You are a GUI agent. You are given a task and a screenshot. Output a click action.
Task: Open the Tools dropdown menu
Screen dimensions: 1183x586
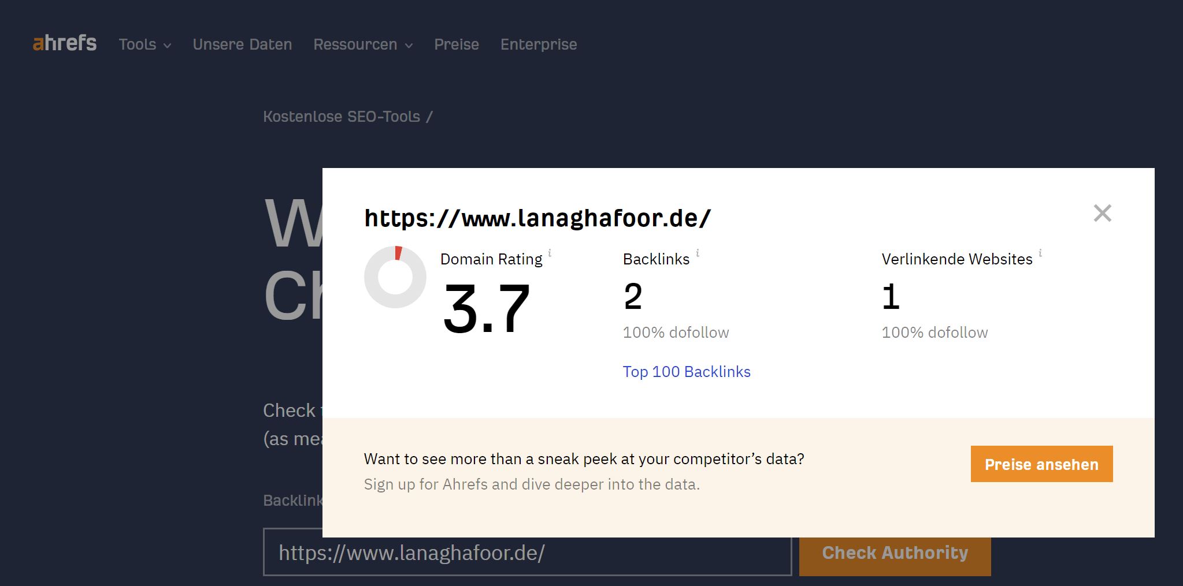(x=145, y=44)
